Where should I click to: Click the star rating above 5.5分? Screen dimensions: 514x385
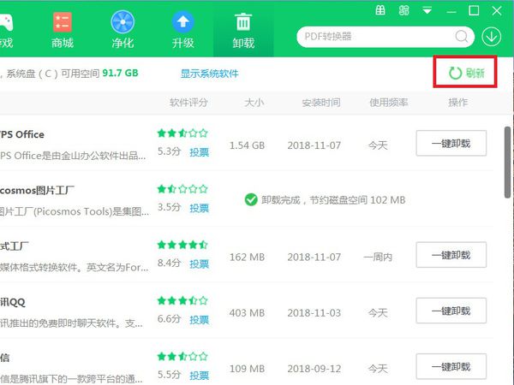182,357
